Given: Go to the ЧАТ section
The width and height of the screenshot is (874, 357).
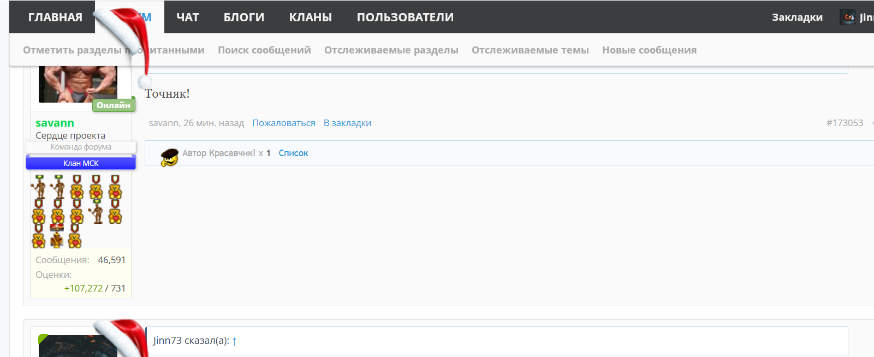Looking at the screenshot, I should tap(187, 17).
